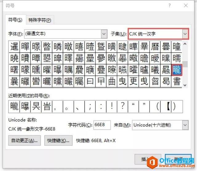Pick the question mark from recent symbols
The width and height of the screenshot is (197, 171).
[123, 106]
